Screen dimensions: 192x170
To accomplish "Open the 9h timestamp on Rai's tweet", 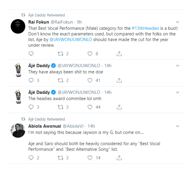I will (79, 22).
